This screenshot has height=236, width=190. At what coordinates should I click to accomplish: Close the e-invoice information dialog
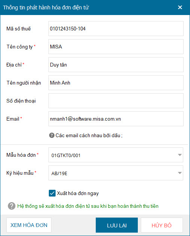tap(180, 8)
